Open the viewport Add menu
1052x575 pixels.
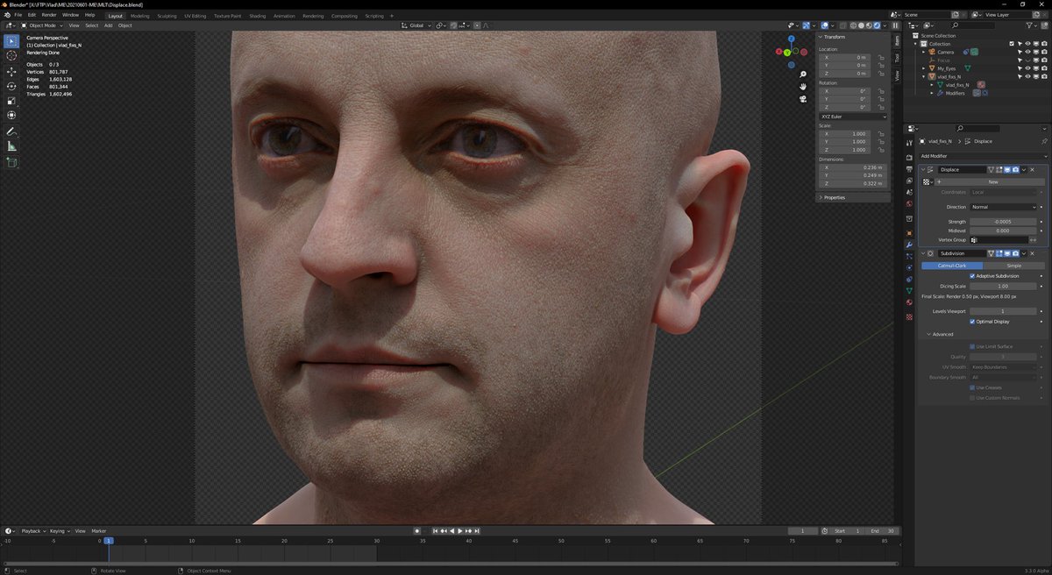tap(108, 25)
